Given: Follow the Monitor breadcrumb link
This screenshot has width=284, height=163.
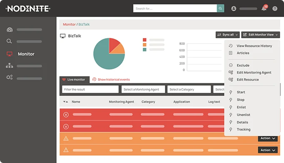Looking at the screenshot, I should point(69,24).
